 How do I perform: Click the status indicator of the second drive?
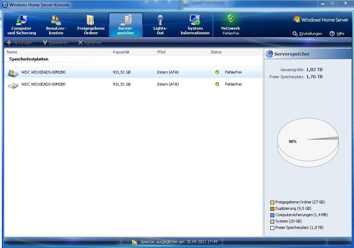coord(217,84)
